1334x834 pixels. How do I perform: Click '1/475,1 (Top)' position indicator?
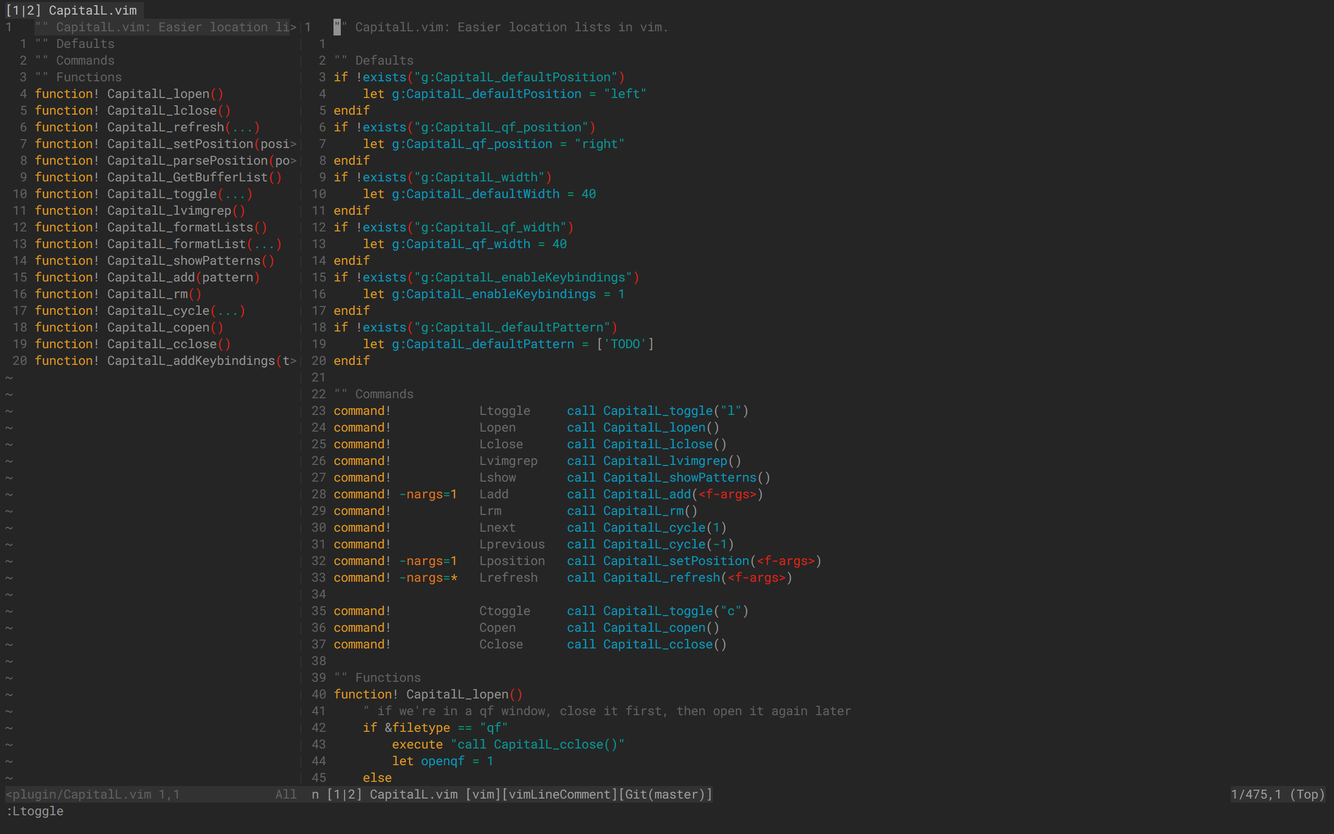pyautogui.click(x=1278, y=794)
